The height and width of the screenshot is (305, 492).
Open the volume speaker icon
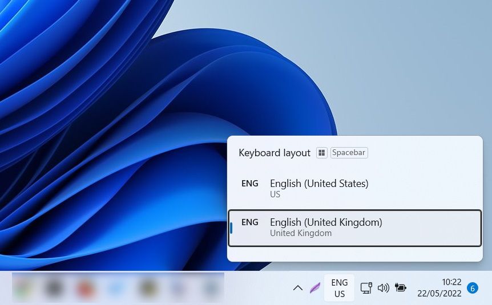point(383,288)
